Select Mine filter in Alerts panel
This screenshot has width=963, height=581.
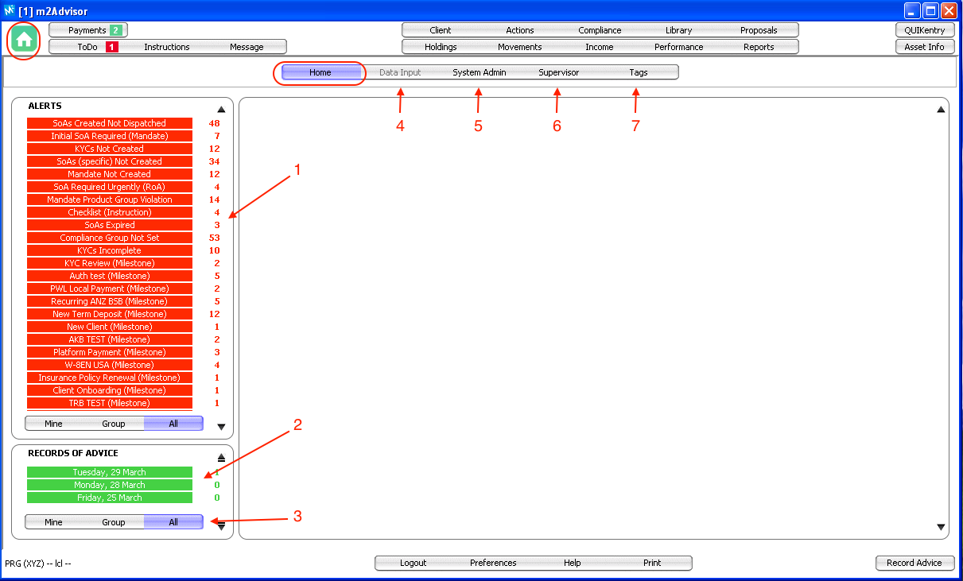click(x=53, y=424)
